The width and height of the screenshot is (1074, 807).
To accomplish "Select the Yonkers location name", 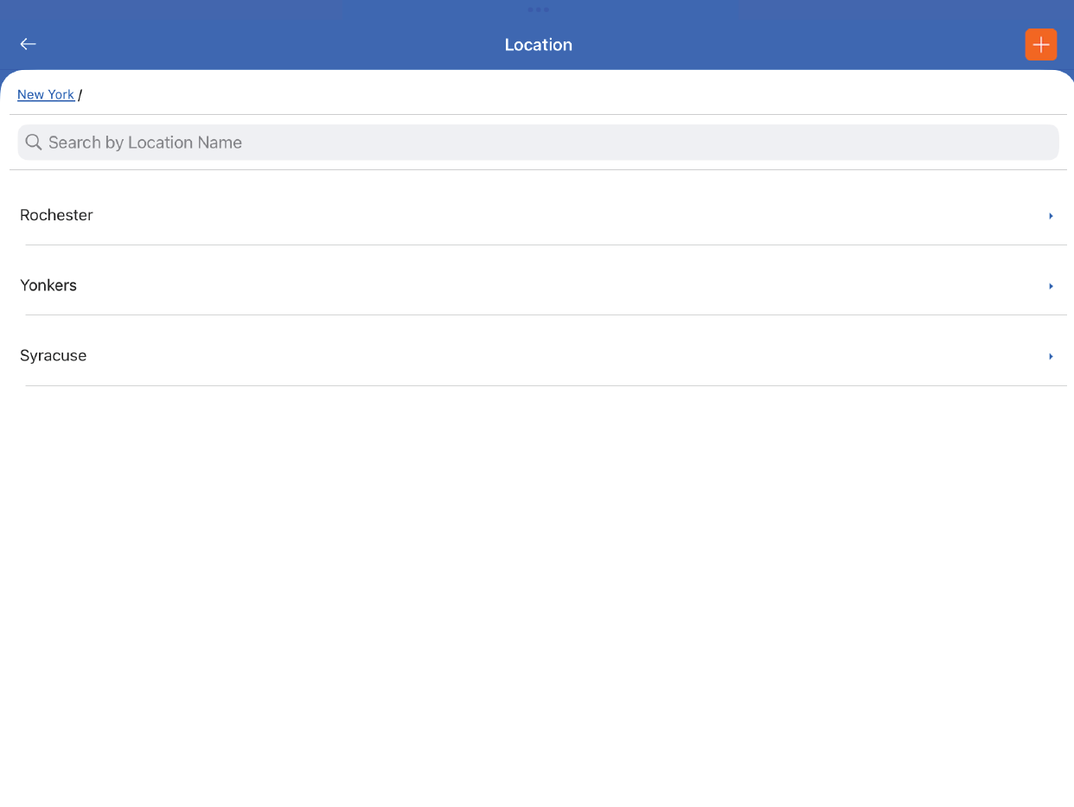I will [x=48, y=285].
